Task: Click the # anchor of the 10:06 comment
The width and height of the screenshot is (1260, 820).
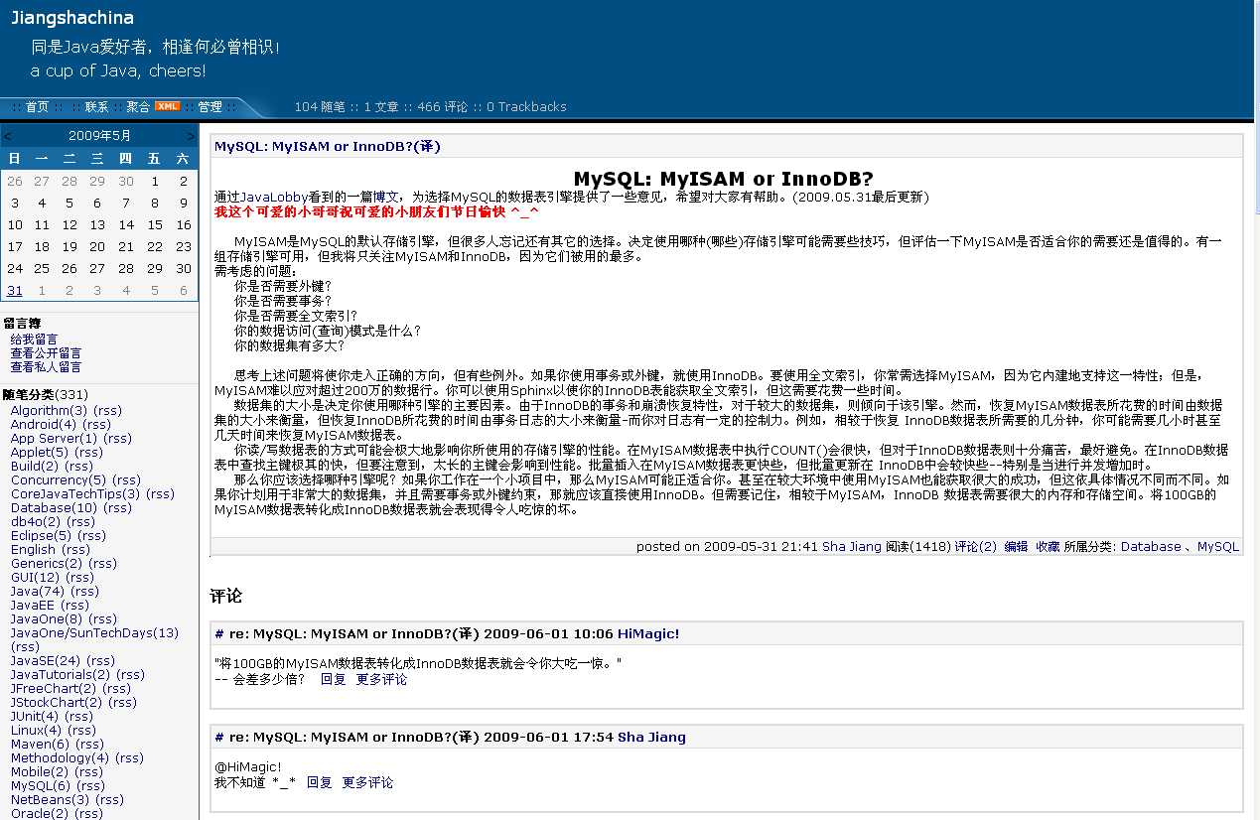Action: 218,633
